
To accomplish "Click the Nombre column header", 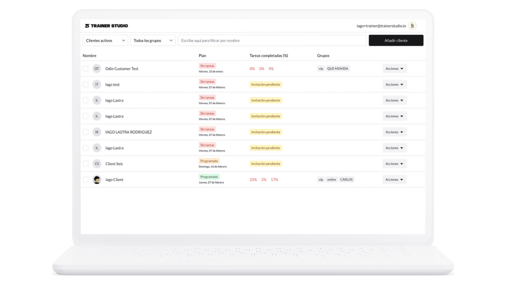I will point(89,56).
